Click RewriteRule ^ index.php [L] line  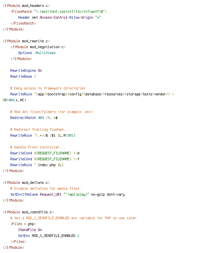37,165
